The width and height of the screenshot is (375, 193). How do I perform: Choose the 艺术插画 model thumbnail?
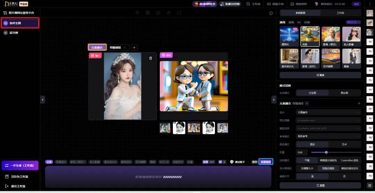click(331, 57)
